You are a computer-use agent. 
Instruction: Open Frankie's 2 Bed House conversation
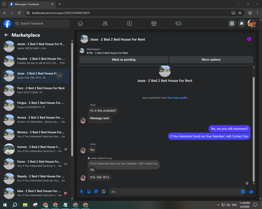click(x=36, y=61)
